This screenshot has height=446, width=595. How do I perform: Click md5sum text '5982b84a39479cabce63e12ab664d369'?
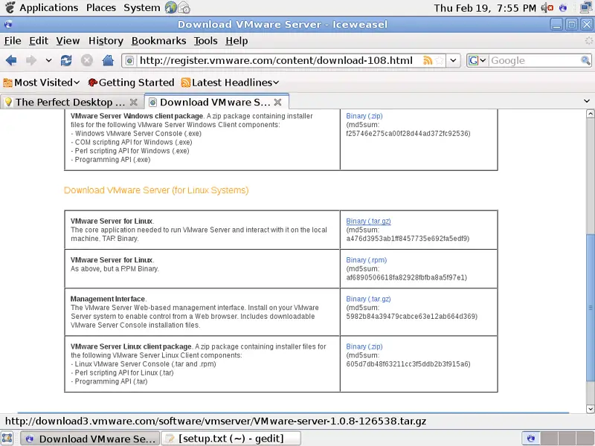click(412, 317)
